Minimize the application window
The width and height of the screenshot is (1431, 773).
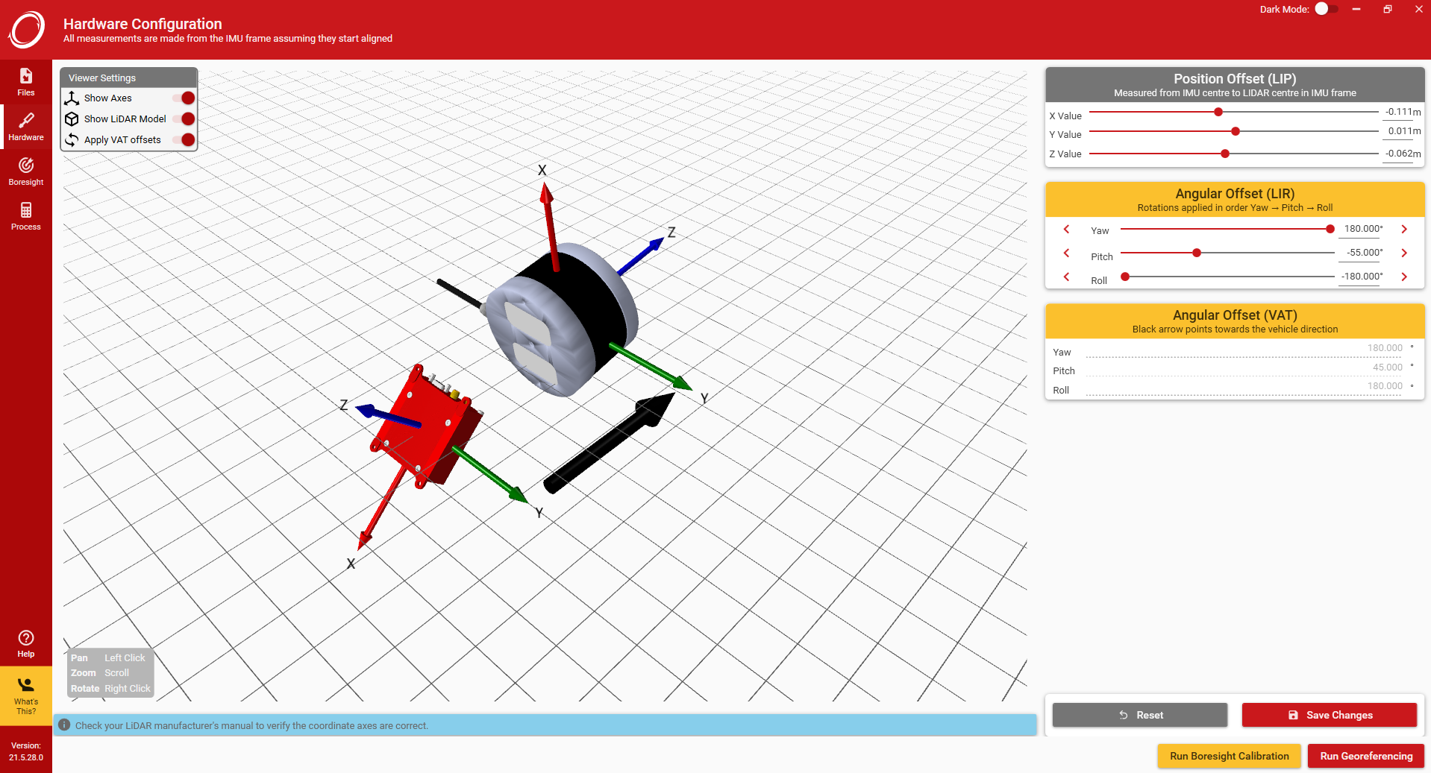[1356, 9]
